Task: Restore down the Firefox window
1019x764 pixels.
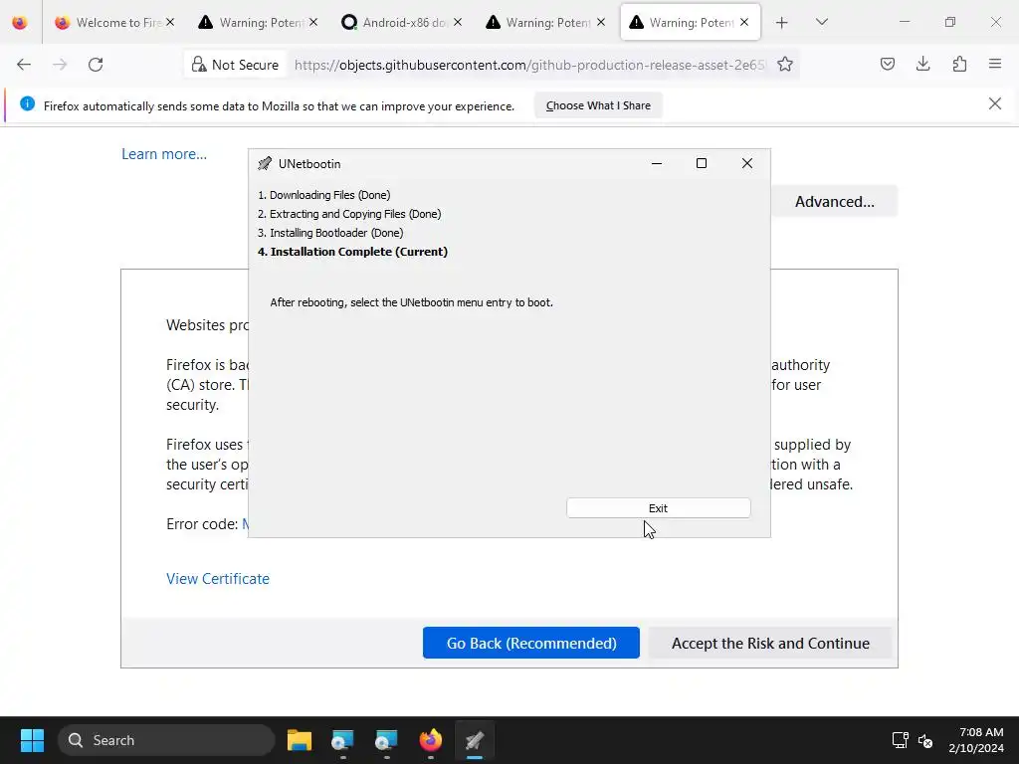Action: pyautogui.click(x=950, y=22)
